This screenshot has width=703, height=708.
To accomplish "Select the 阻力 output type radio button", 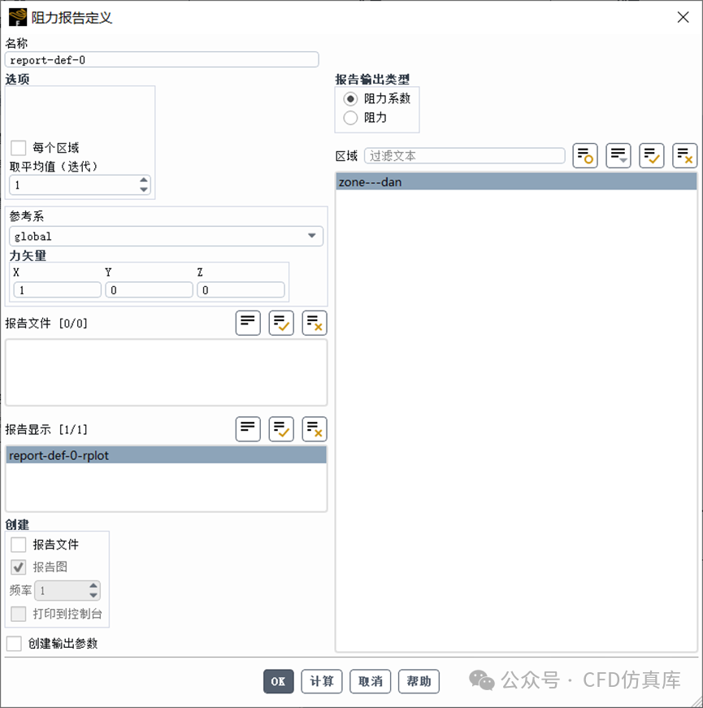I will click(x=350, y=117).
